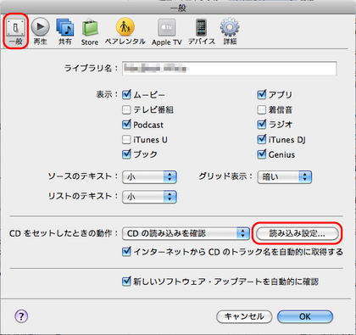Toggle the Genius checkbox
The image size is (356, 335).
[262, 154]
